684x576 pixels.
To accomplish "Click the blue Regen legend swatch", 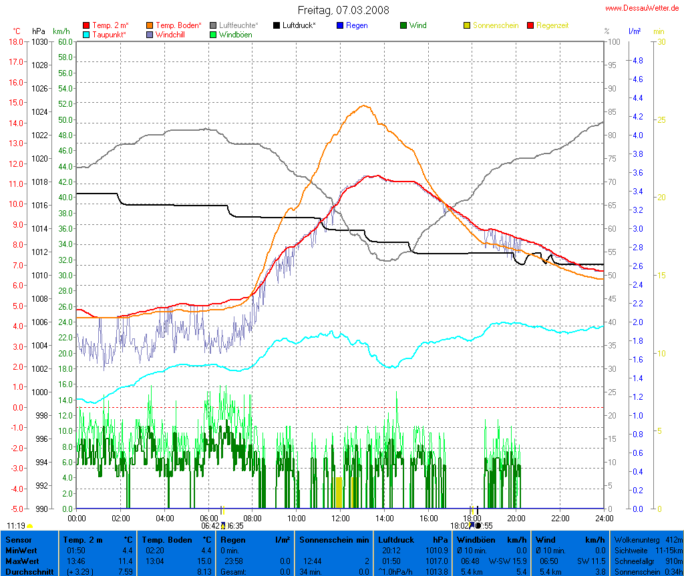I will 340,25.
